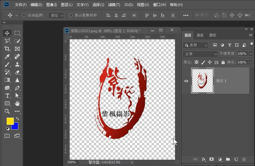
Task: Switch to the 通道 tab
Action: 200,35
